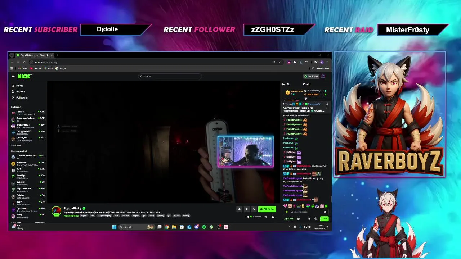Open the overgirl recommended channel

(28, 183)
